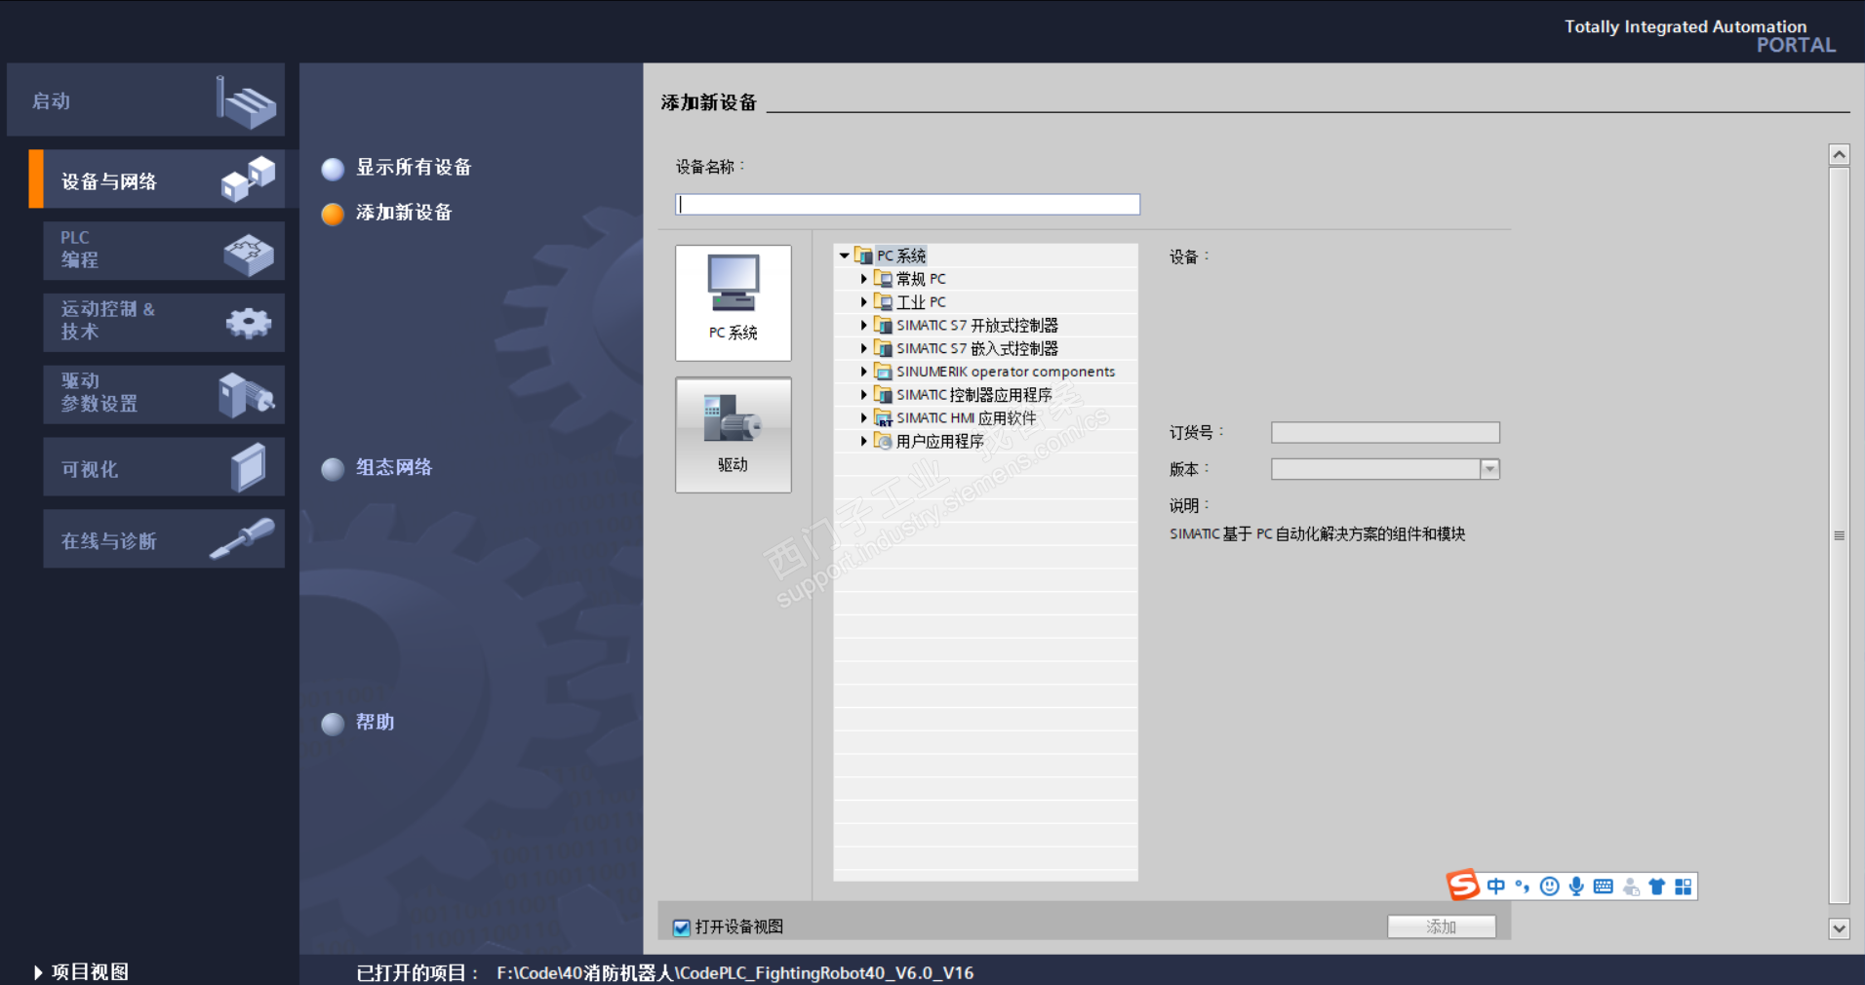
Task: Click the 订货号 order number field
Action: point(1385,432)
